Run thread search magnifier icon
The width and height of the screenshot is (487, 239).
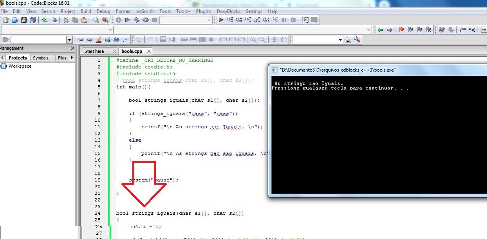tap(348, 40)
